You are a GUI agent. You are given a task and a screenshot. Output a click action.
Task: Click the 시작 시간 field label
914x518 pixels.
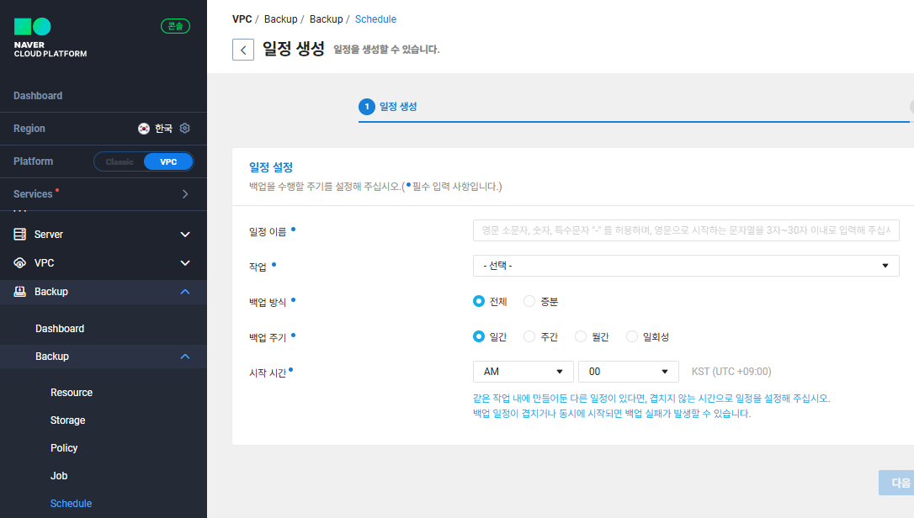(268, 373)
